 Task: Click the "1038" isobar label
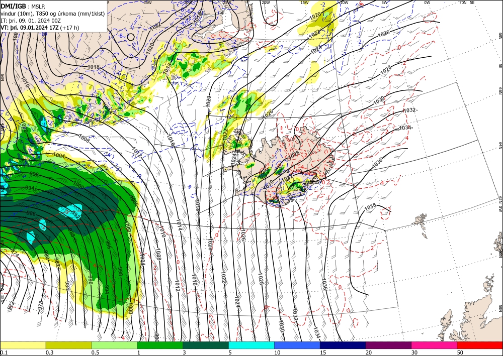coord(370,207)
